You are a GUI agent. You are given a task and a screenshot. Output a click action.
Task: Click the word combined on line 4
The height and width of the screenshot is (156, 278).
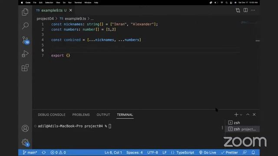pos(72,40)
